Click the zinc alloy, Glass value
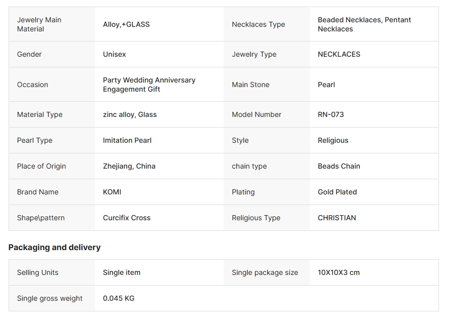The image size is (474, 320). click(130, 114)
